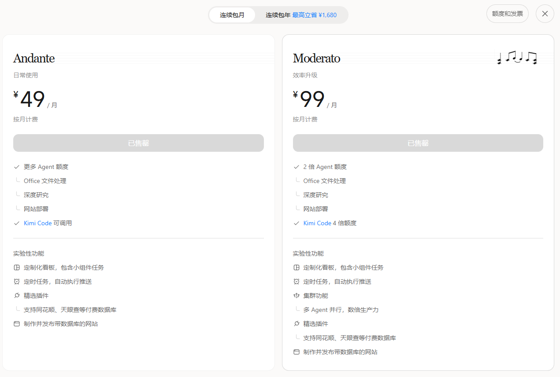The image size is (560, 377).
Task: Click the website icon beside 制作并发布 in Moderato
Action: 296,352
